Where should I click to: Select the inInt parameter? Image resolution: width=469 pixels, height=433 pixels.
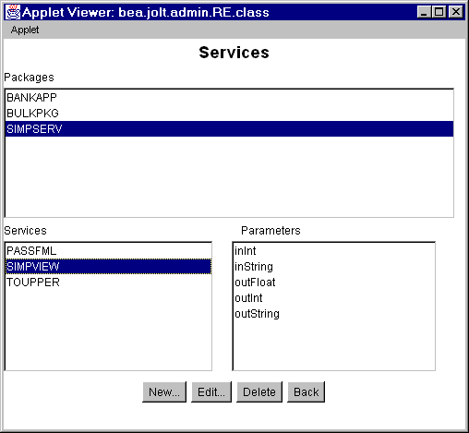point(334,251)
